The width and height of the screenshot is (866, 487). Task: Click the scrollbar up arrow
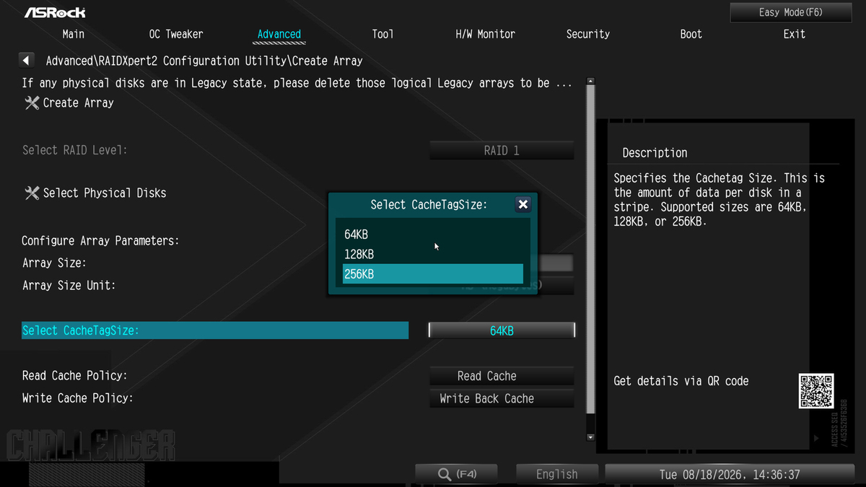pos(590,82)
